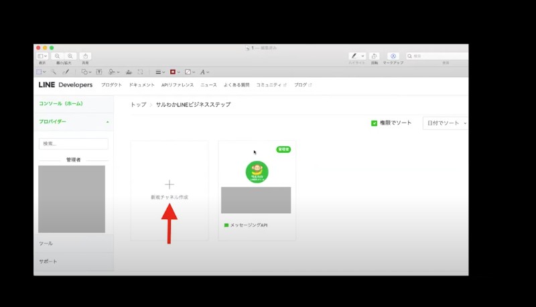
Task: Open the Shapes tool dropdown
Action: point(86,72)
